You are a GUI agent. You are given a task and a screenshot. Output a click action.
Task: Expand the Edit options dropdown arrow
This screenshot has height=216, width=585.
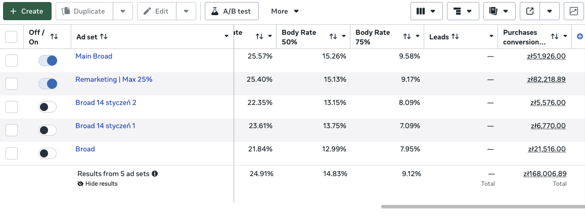click(x=186, y=11)
